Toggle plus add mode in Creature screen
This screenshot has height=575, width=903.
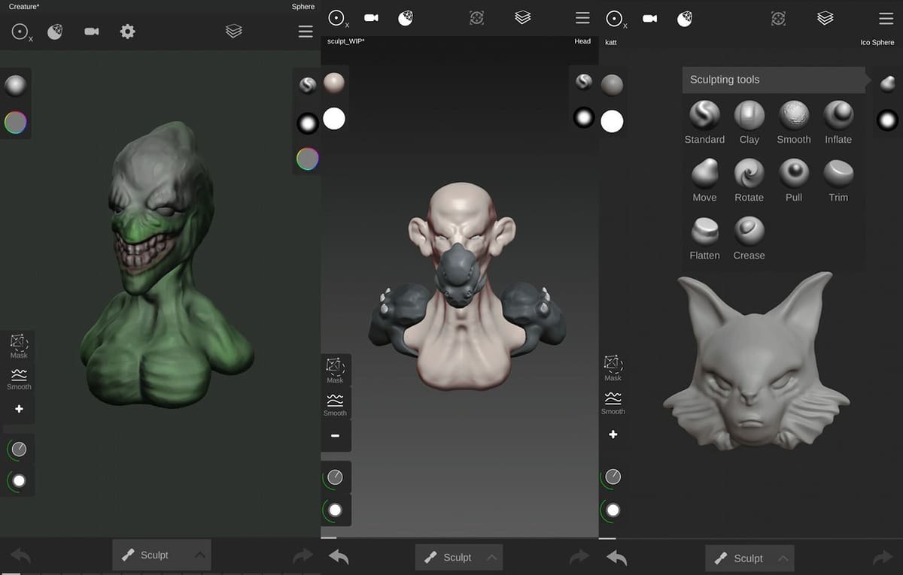click(x=19, y=409)
